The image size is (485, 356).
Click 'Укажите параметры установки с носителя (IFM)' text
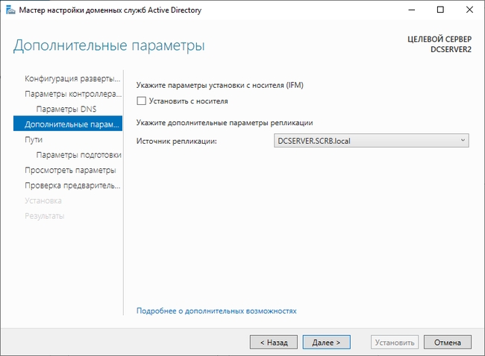pos(220,85)
